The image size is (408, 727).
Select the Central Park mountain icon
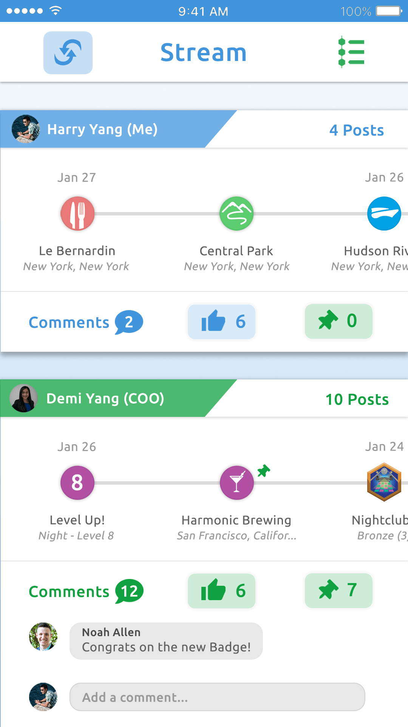(236, 214)
